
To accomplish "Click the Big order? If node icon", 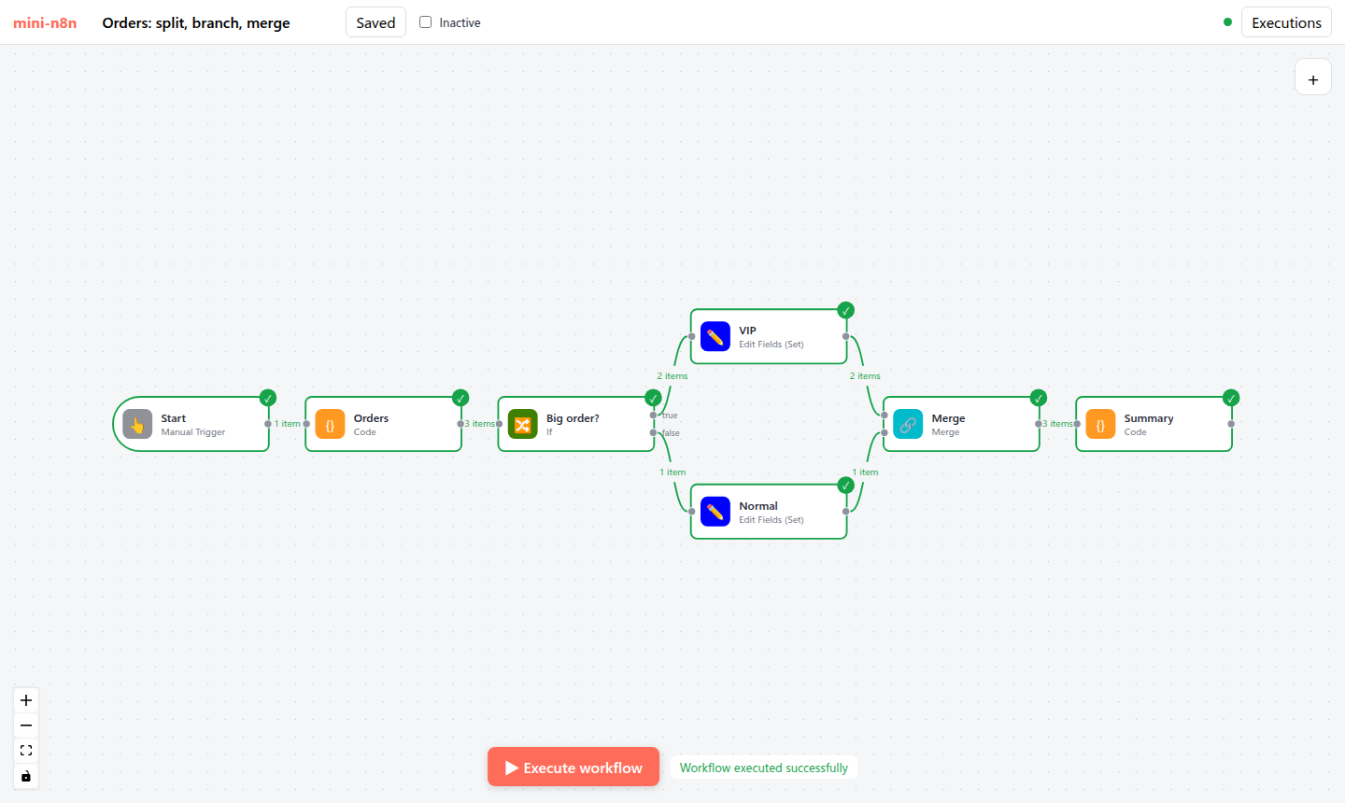I will tap(523, 425).
